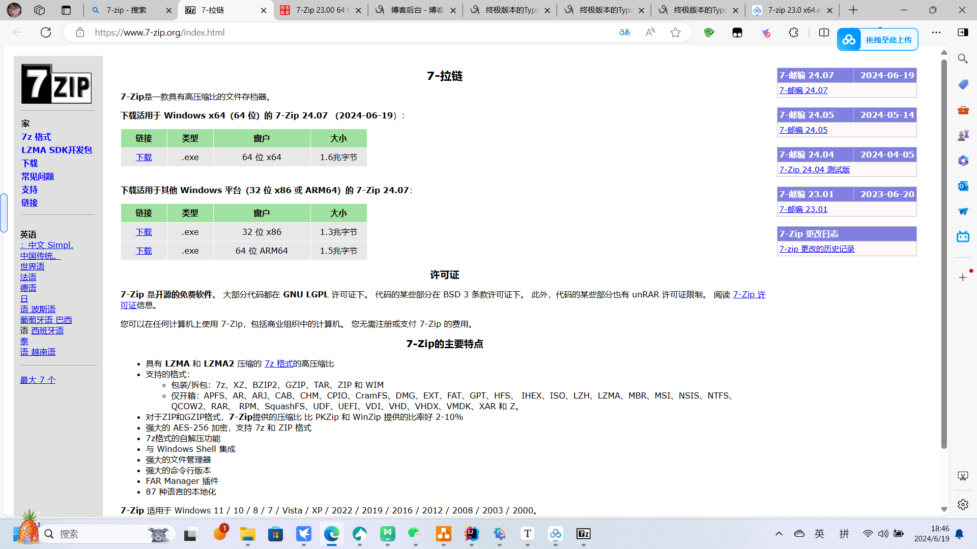Switch to the 7-zip 23.0 x64.e tab
This screenshot has width=977, height=549.
pos(792,10)
